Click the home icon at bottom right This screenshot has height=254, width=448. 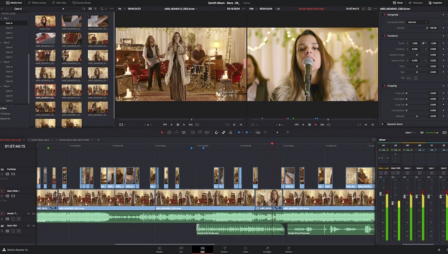pos(439,250)
